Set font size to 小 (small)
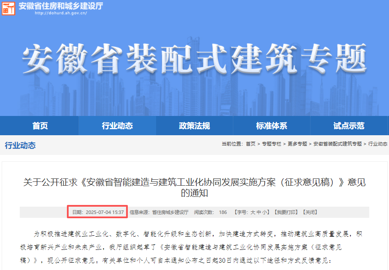This screenshot has height=270, width=389. coord(265,212)
